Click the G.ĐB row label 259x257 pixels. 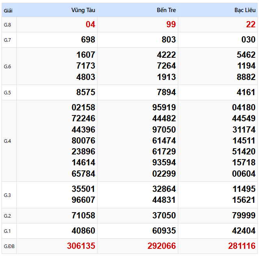[9, 246]
